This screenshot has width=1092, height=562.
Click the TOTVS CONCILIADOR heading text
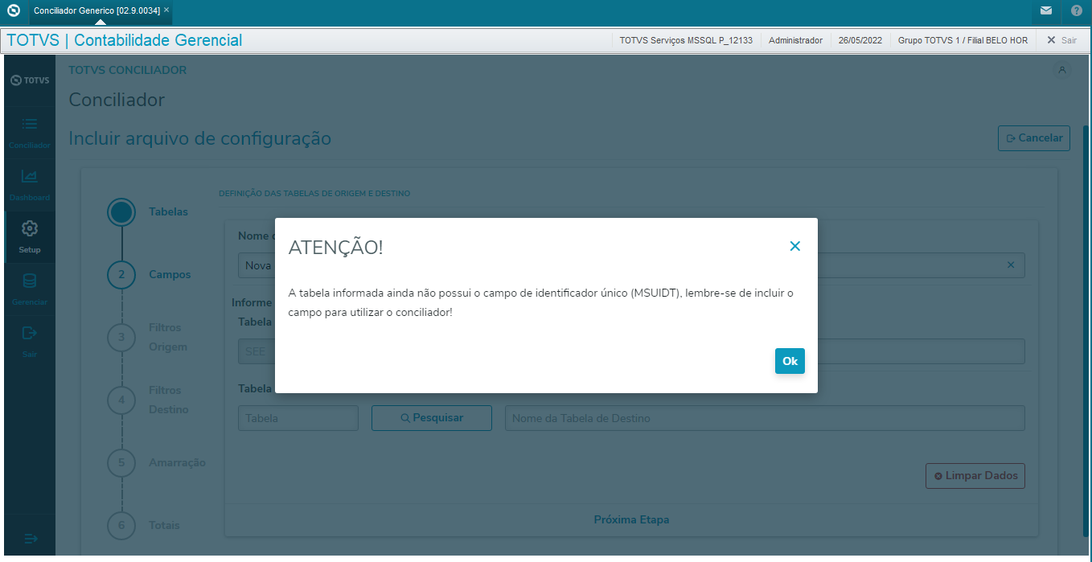(128, 70)
